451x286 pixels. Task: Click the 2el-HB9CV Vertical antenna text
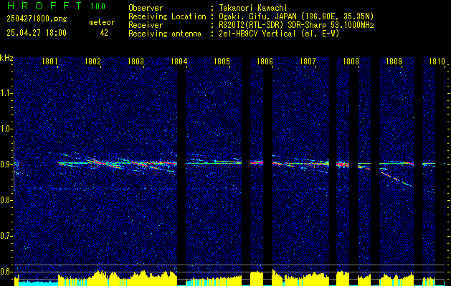279,34
